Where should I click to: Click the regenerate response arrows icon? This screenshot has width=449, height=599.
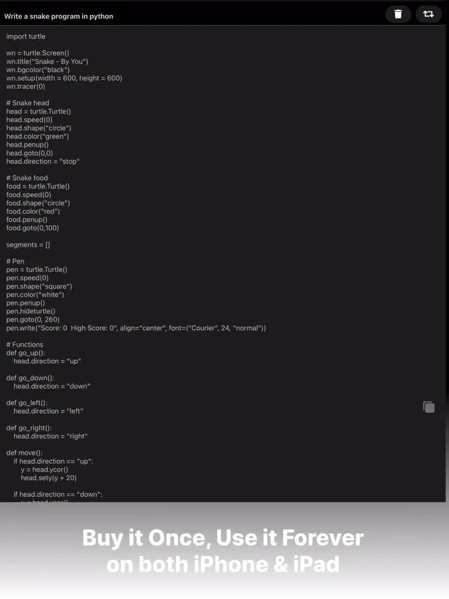coord(428,14)
